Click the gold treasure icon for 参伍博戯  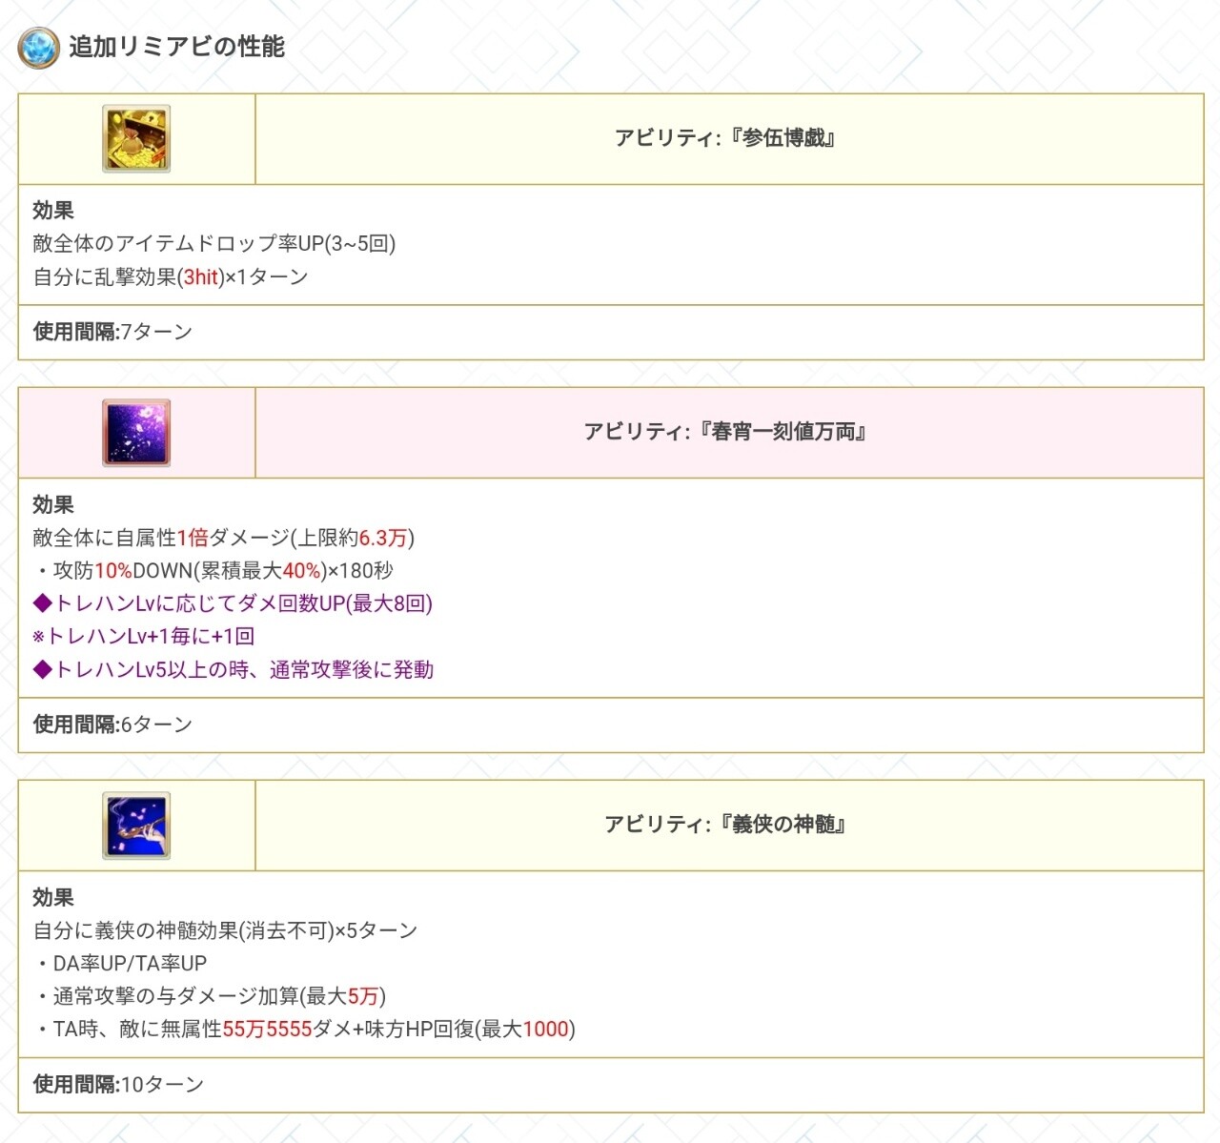point(136,138)
